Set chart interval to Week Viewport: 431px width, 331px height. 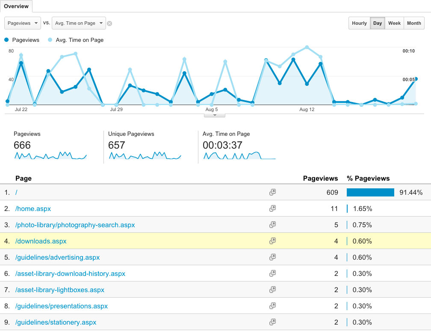click(394, 23)
